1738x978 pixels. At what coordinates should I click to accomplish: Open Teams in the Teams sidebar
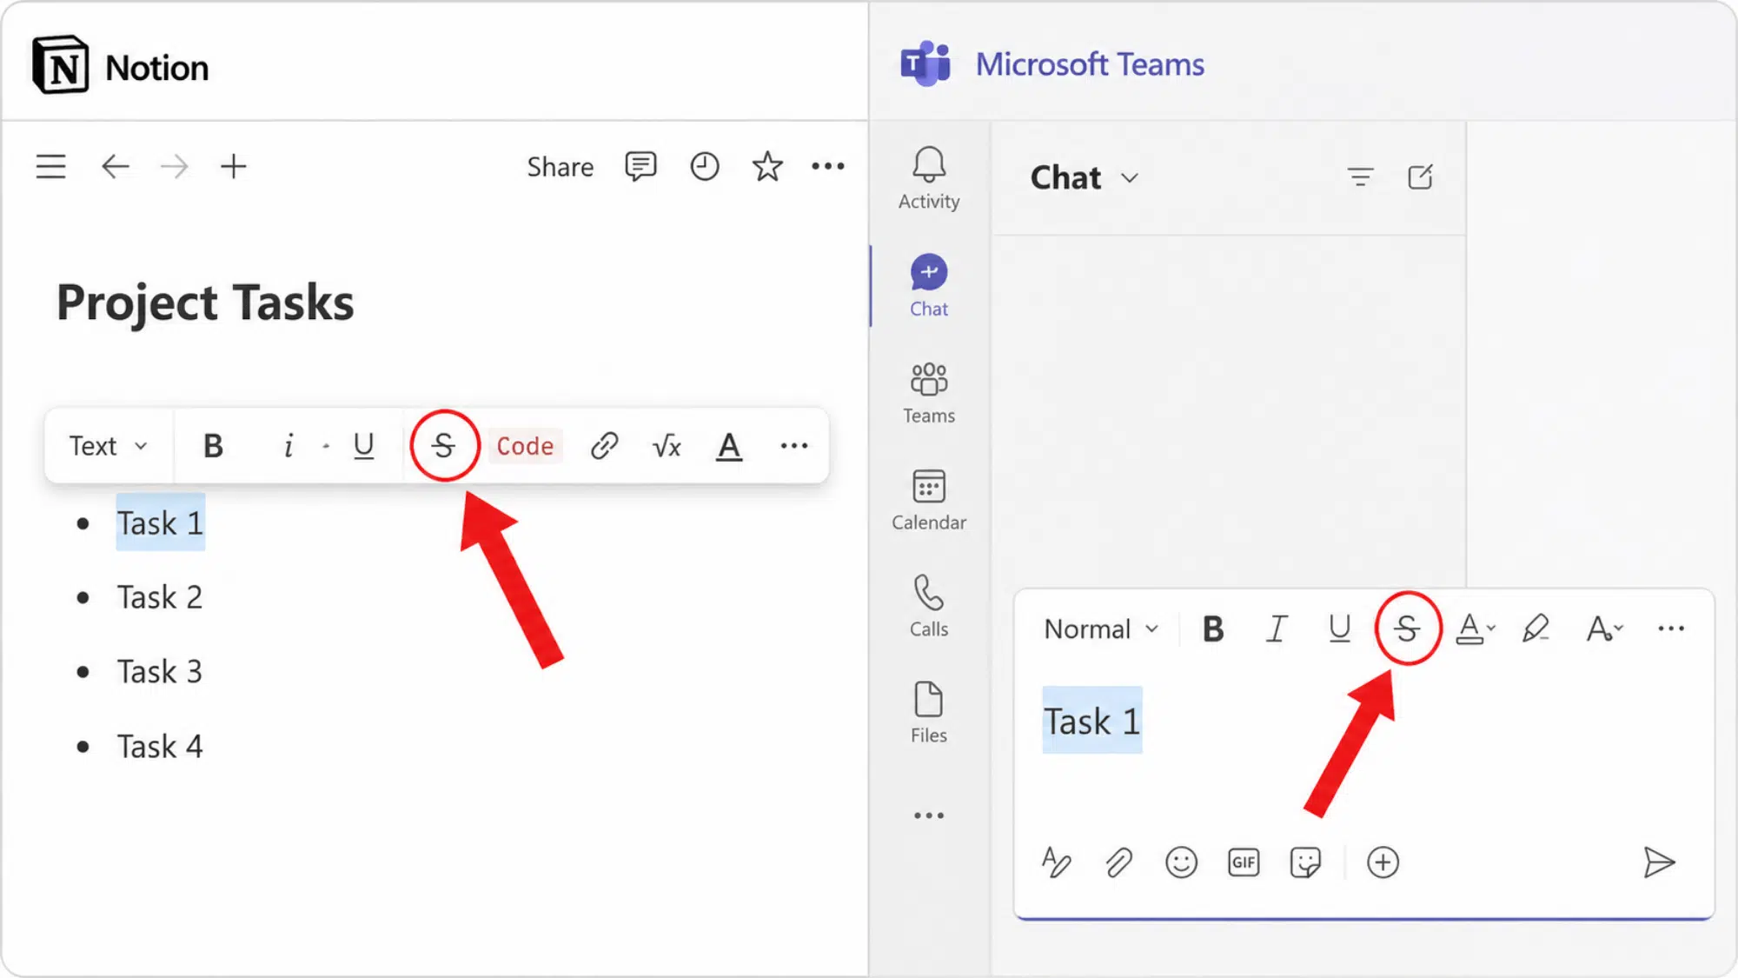point(929,394)
